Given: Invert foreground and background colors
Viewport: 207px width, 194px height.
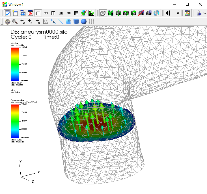Looking at the screenshot, I should [x=91, y=13].
